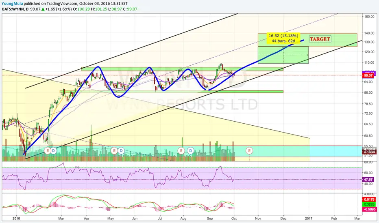Click the 110.00 price axis label
The image size is (379, 223).
point(370,63)
